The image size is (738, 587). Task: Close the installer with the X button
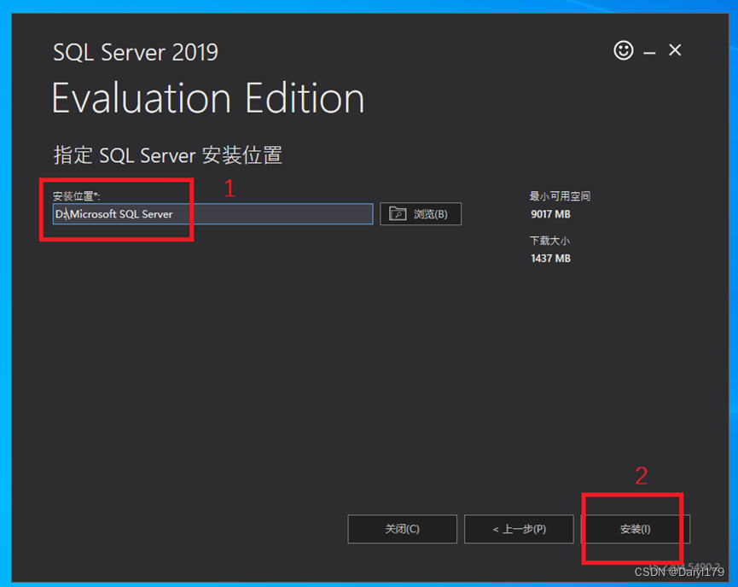675,49
